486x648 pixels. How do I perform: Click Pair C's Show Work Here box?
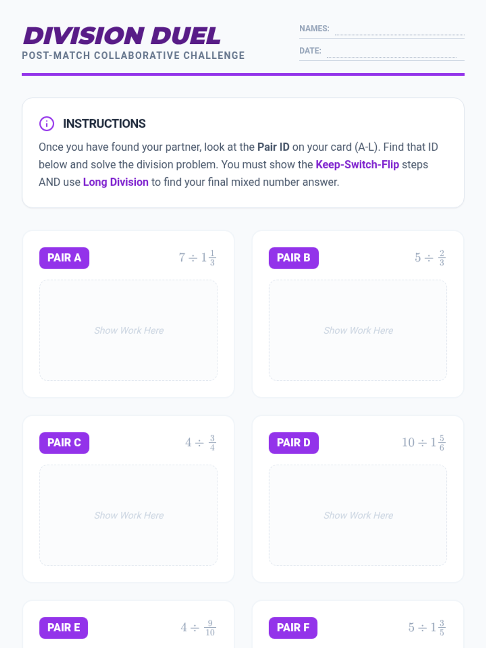(x=128, y=515)
